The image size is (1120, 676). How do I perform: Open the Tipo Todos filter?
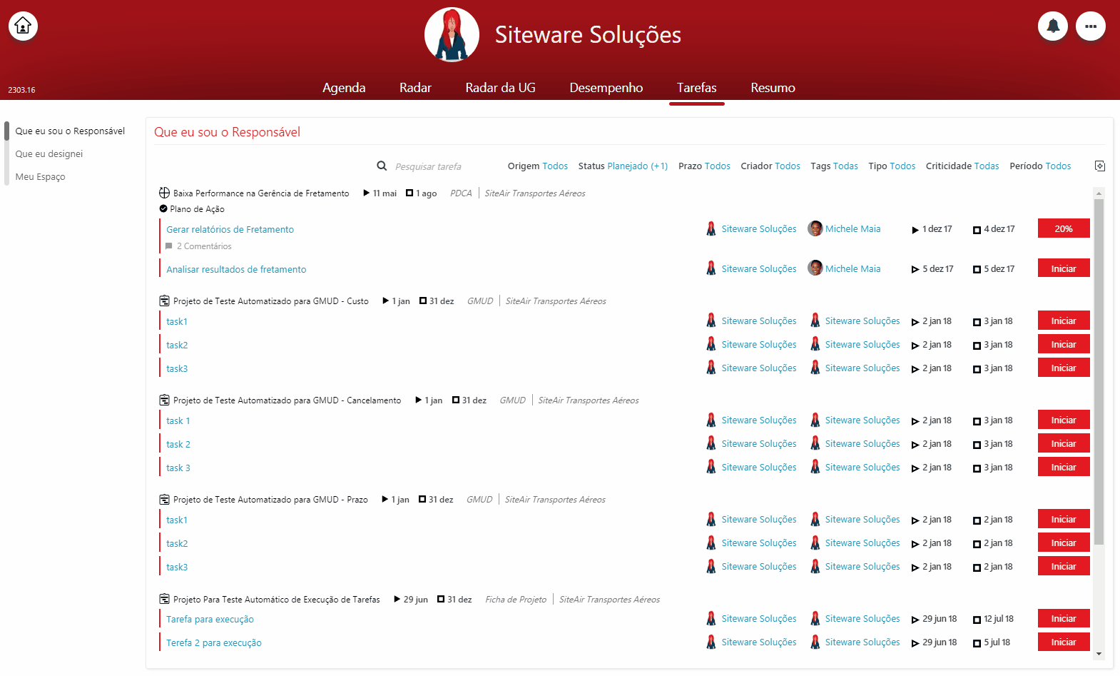(x=892, y=166)
